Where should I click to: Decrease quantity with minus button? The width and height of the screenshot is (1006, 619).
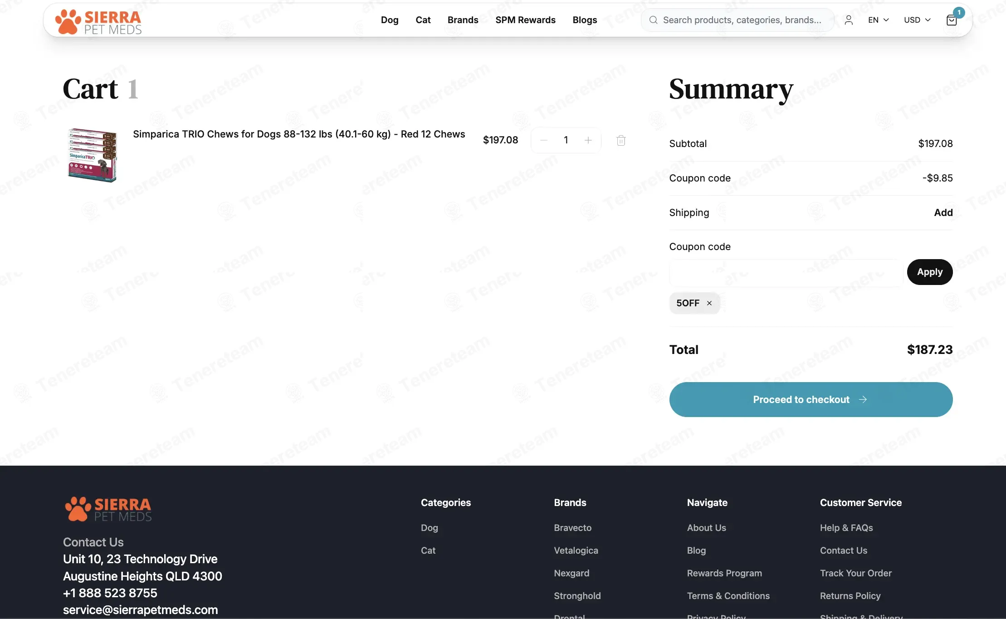544,140
